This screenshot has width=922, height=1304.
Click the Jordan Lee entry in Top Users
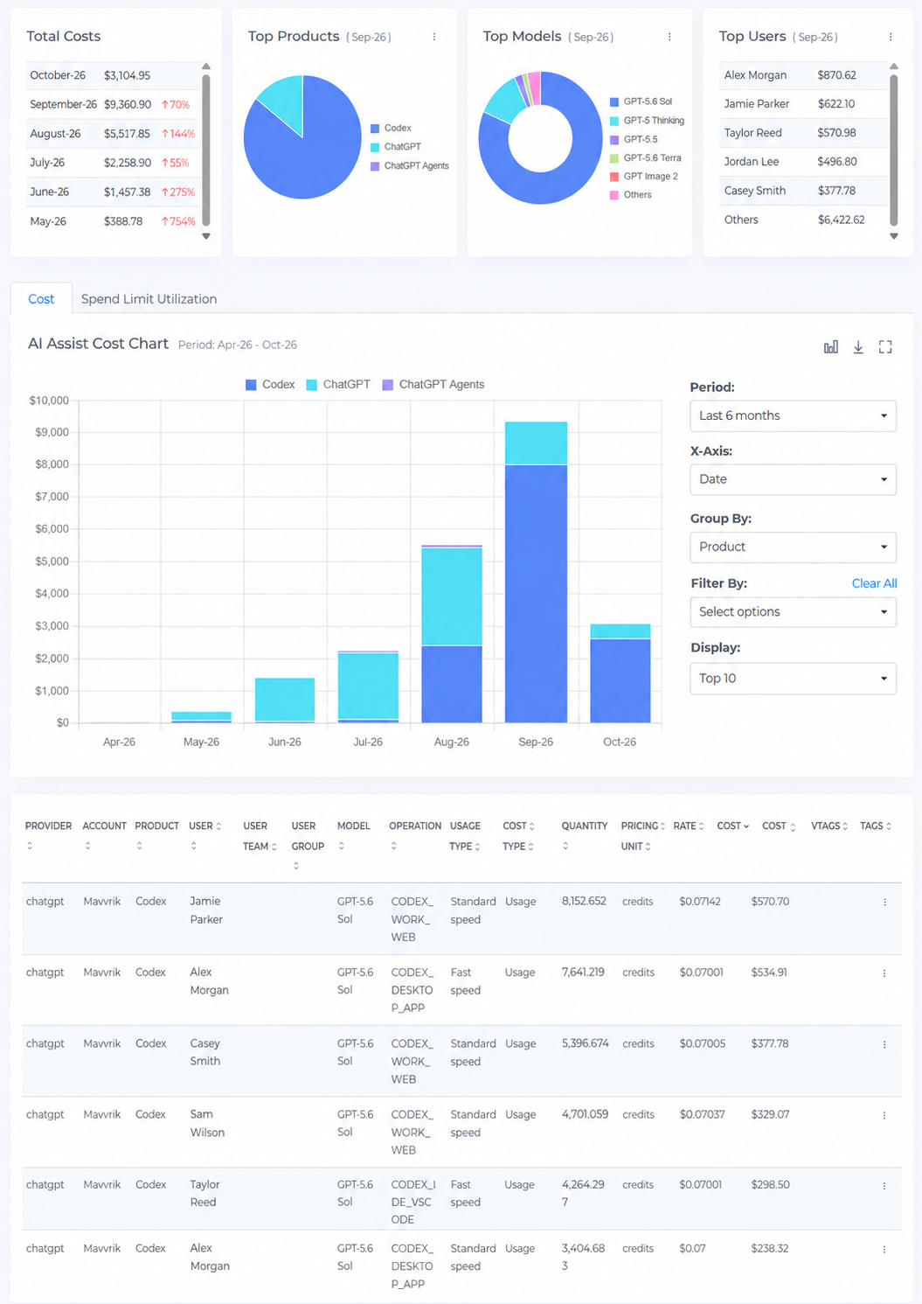point(803,162)
